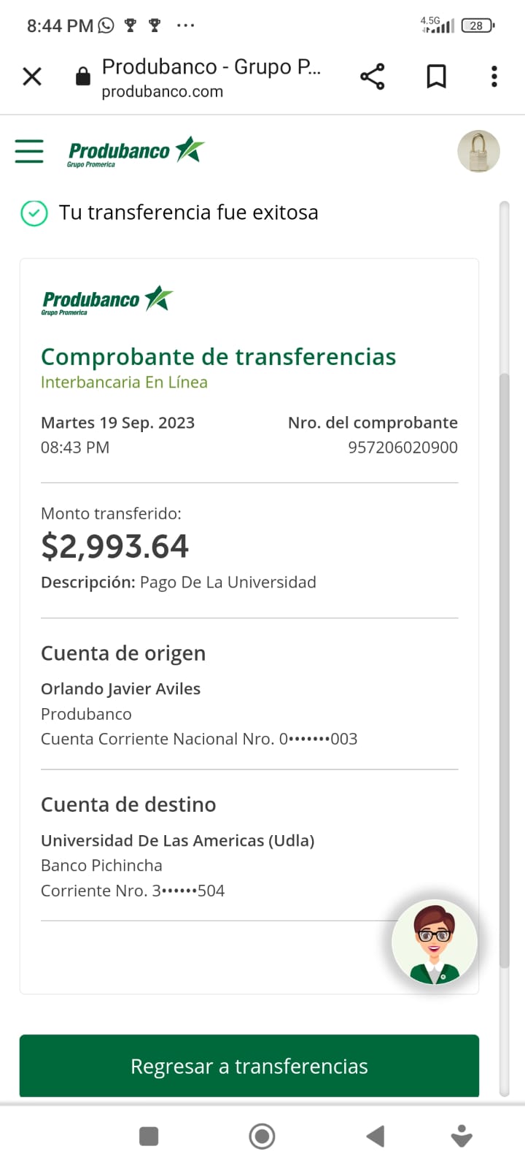Open the three-dot browser options menu
This screenshot has width=525, height=1168.
tap(494, 77)
